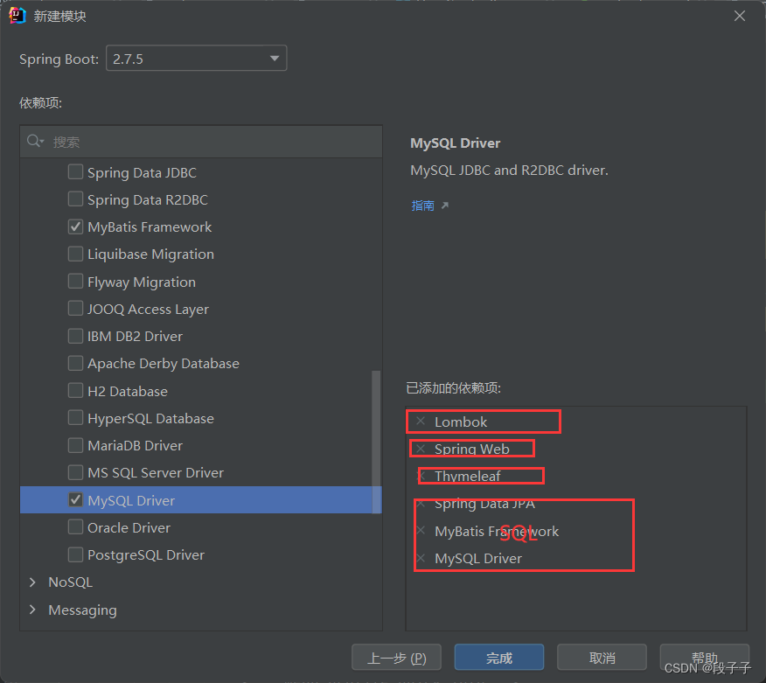Close the 新建模块 dialog
Screen dimensions: 766x683
[740, 16]
